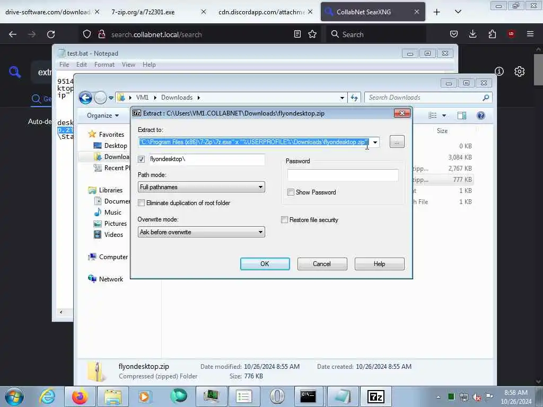Toggle the Explorer preview pane icon
Screen dimensions: 543x407
click(462, 116)
